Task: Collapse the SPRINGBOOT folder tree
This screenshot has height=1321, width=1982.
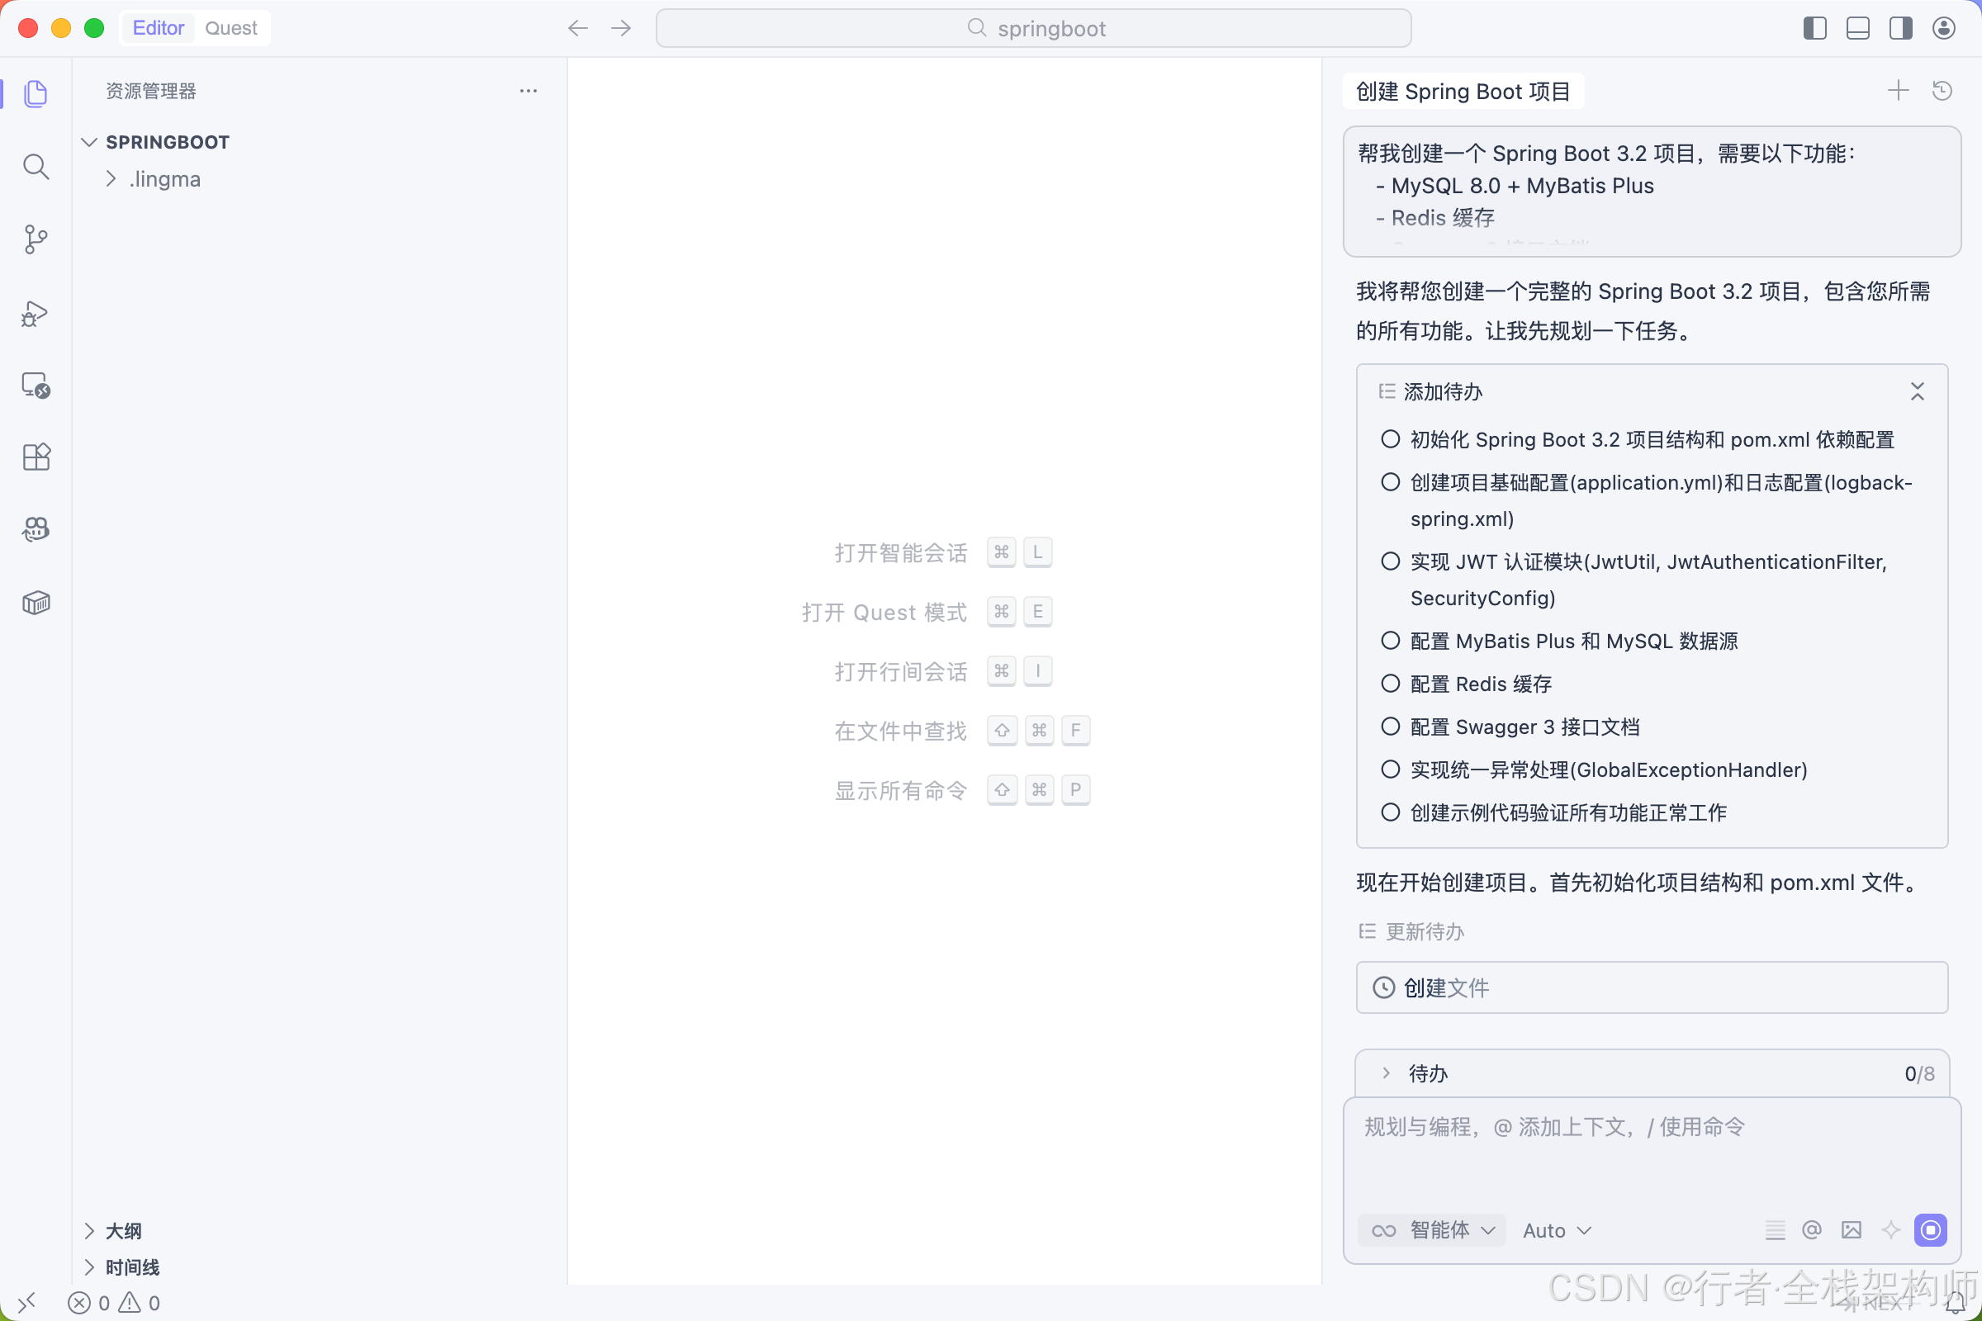Action: coord(90,141)
